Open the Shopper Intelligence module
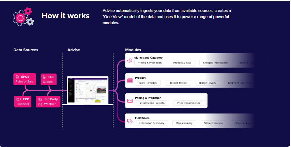Screen dimensions: 291x147 215,63
